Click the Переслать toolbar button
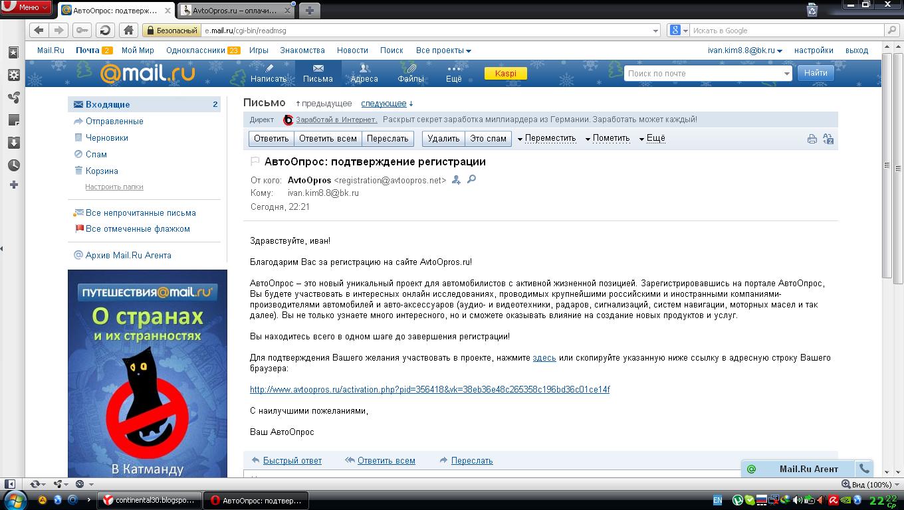The height and width of the screenshot is (510, 904). (x=388, y=138)
